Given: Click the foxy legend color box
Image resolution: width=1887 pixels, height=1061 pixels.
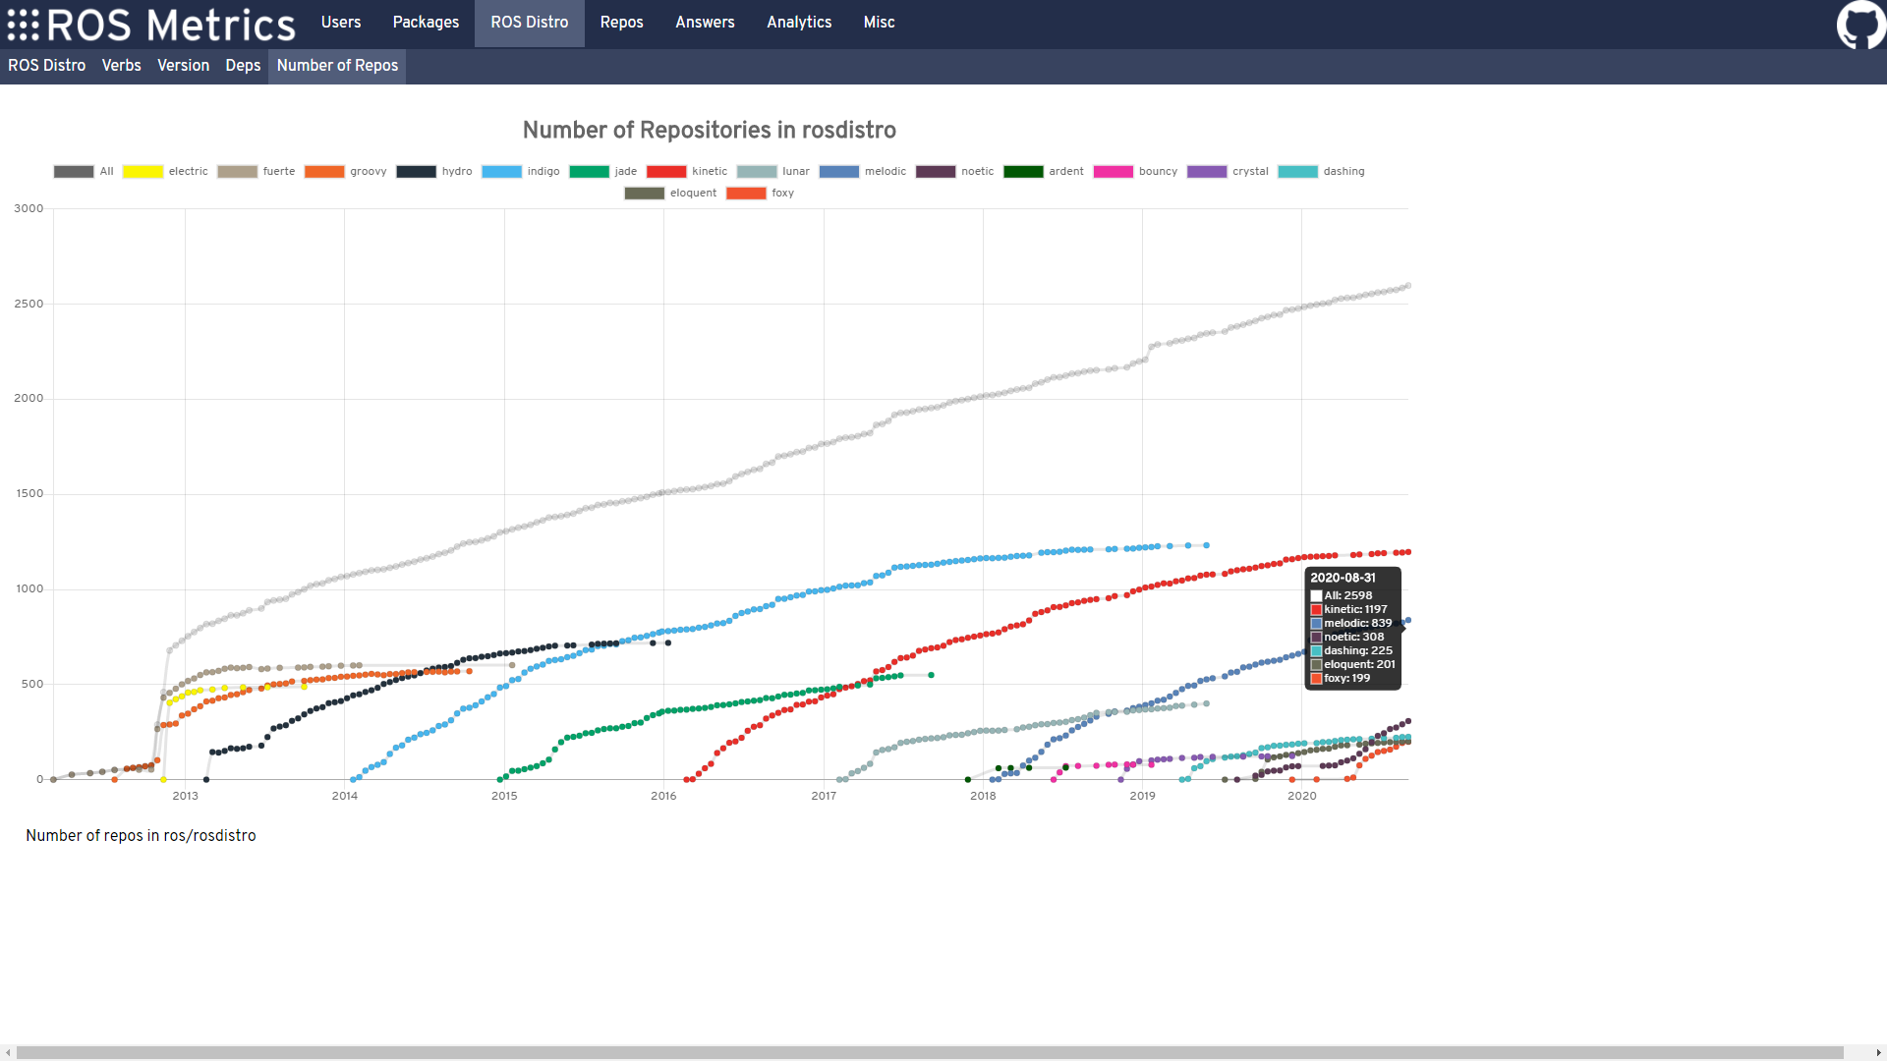Looking at the screenshot, I should pos(746,194).
